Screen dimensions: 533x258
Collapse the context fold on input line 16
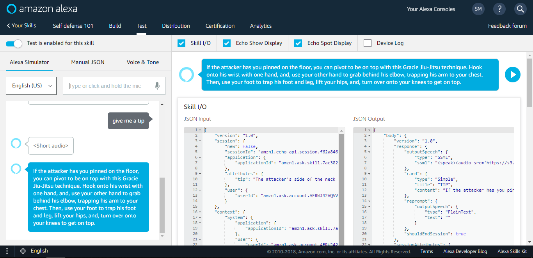point(200,212)
